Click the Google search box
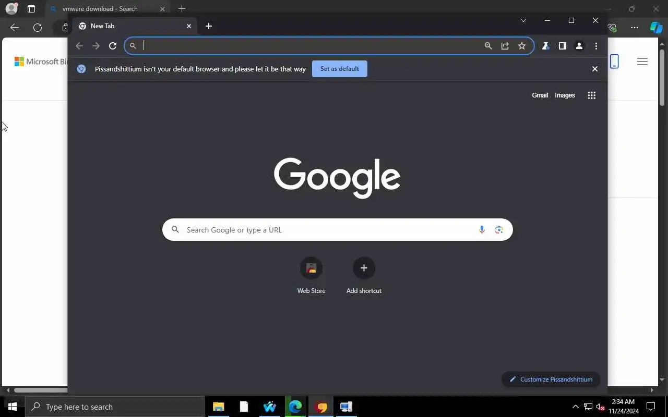668x417 pixels. [337, 230]
